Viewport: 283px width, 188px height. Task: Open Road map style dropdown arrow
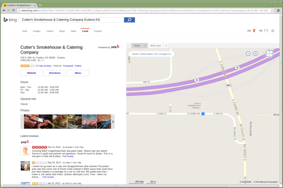tap(145, 46)
